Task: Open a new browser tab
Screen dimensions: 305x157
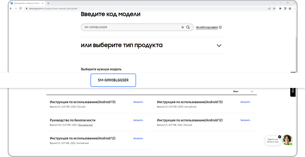Action: pos(48,3)
